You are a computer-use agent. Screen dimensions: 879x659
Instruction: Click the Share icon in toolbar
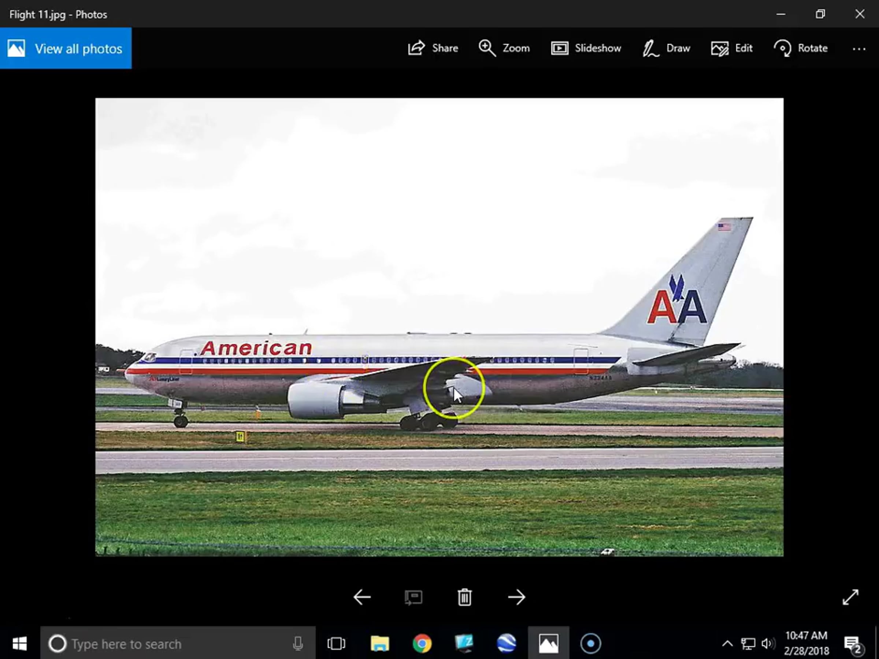(416, 48)
